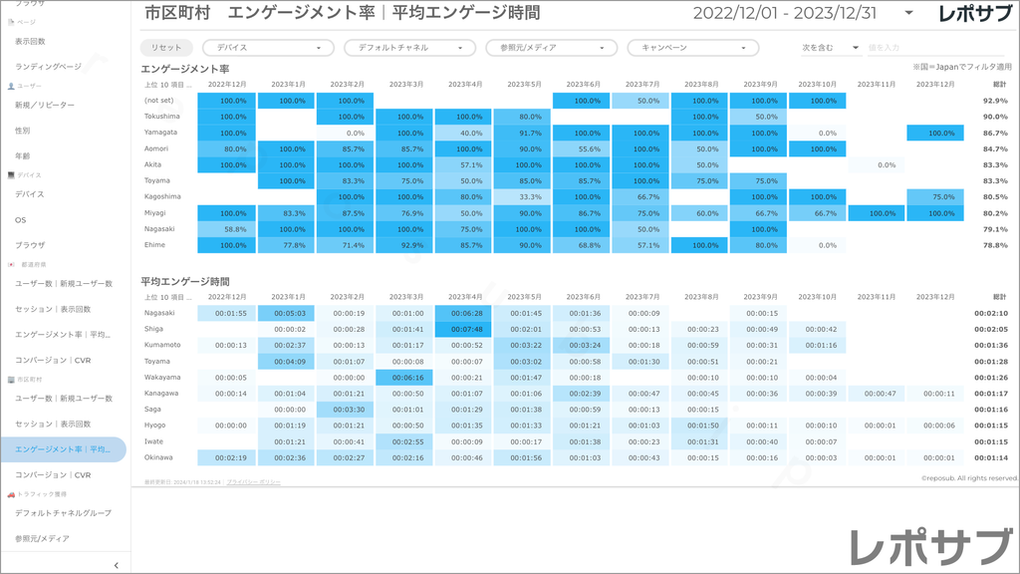Open the 次を含む match-type dropdown

click(x=831, y=48)
